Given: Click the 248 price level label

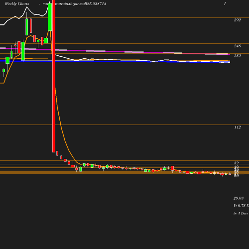Looking at the screenshot, I should pyautogui.click(x=237, y=46).
